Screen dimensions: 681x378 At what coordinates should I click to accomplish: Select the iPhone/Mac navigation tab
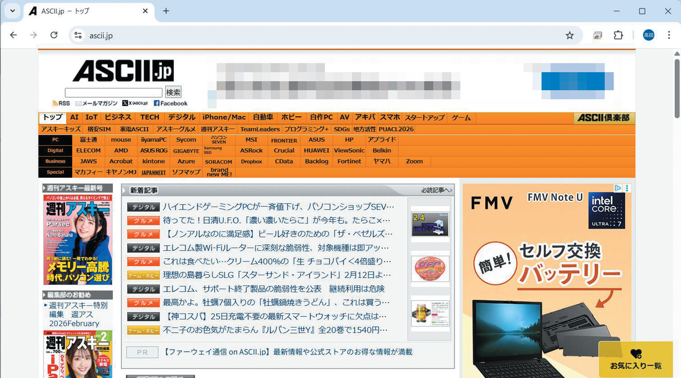tap(224, 117)
